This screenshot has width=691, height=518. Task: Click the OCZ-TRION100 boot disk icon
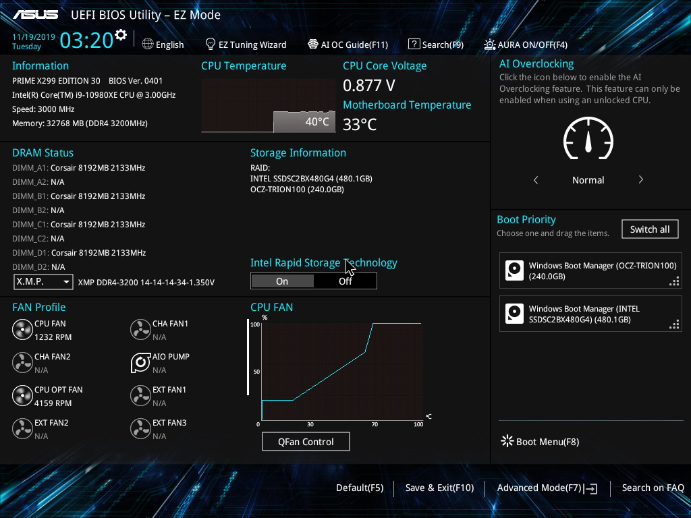coord(514,270)
